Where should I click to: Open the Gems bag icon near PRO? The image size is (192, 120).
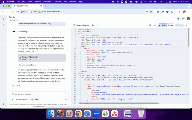tap(178, 19)
